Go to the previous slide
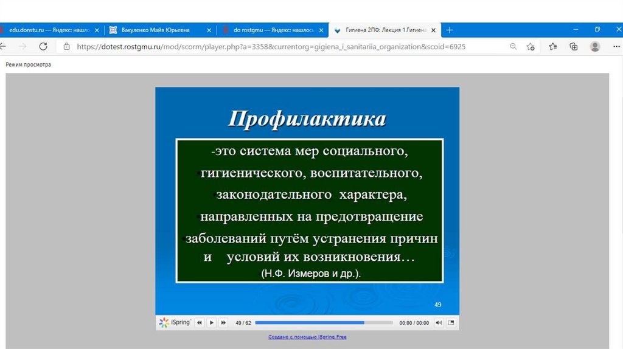 click(x=200, y=323)
